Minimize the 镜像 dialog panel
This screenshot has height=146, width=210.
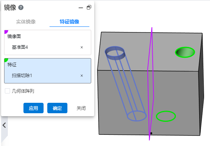click(x=81, y=8)
